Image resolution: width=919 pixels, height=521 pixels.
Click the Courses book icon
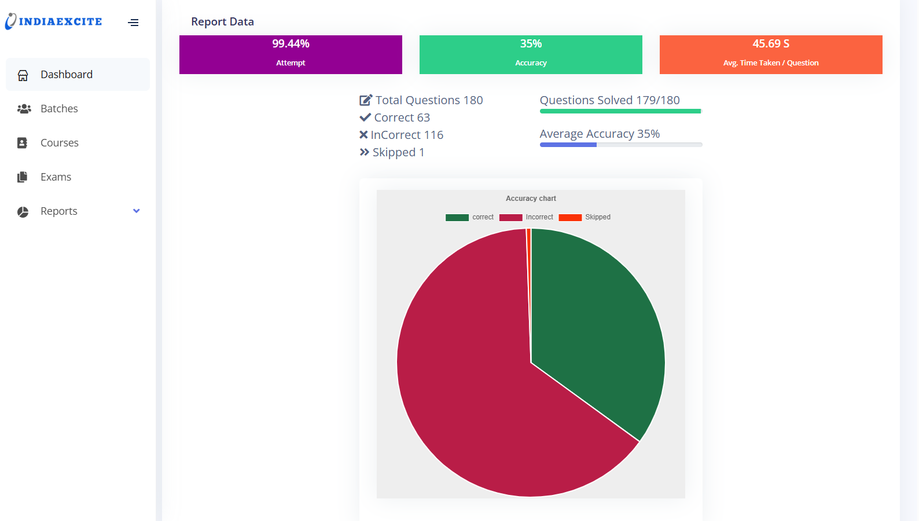[x=23, y=143]
